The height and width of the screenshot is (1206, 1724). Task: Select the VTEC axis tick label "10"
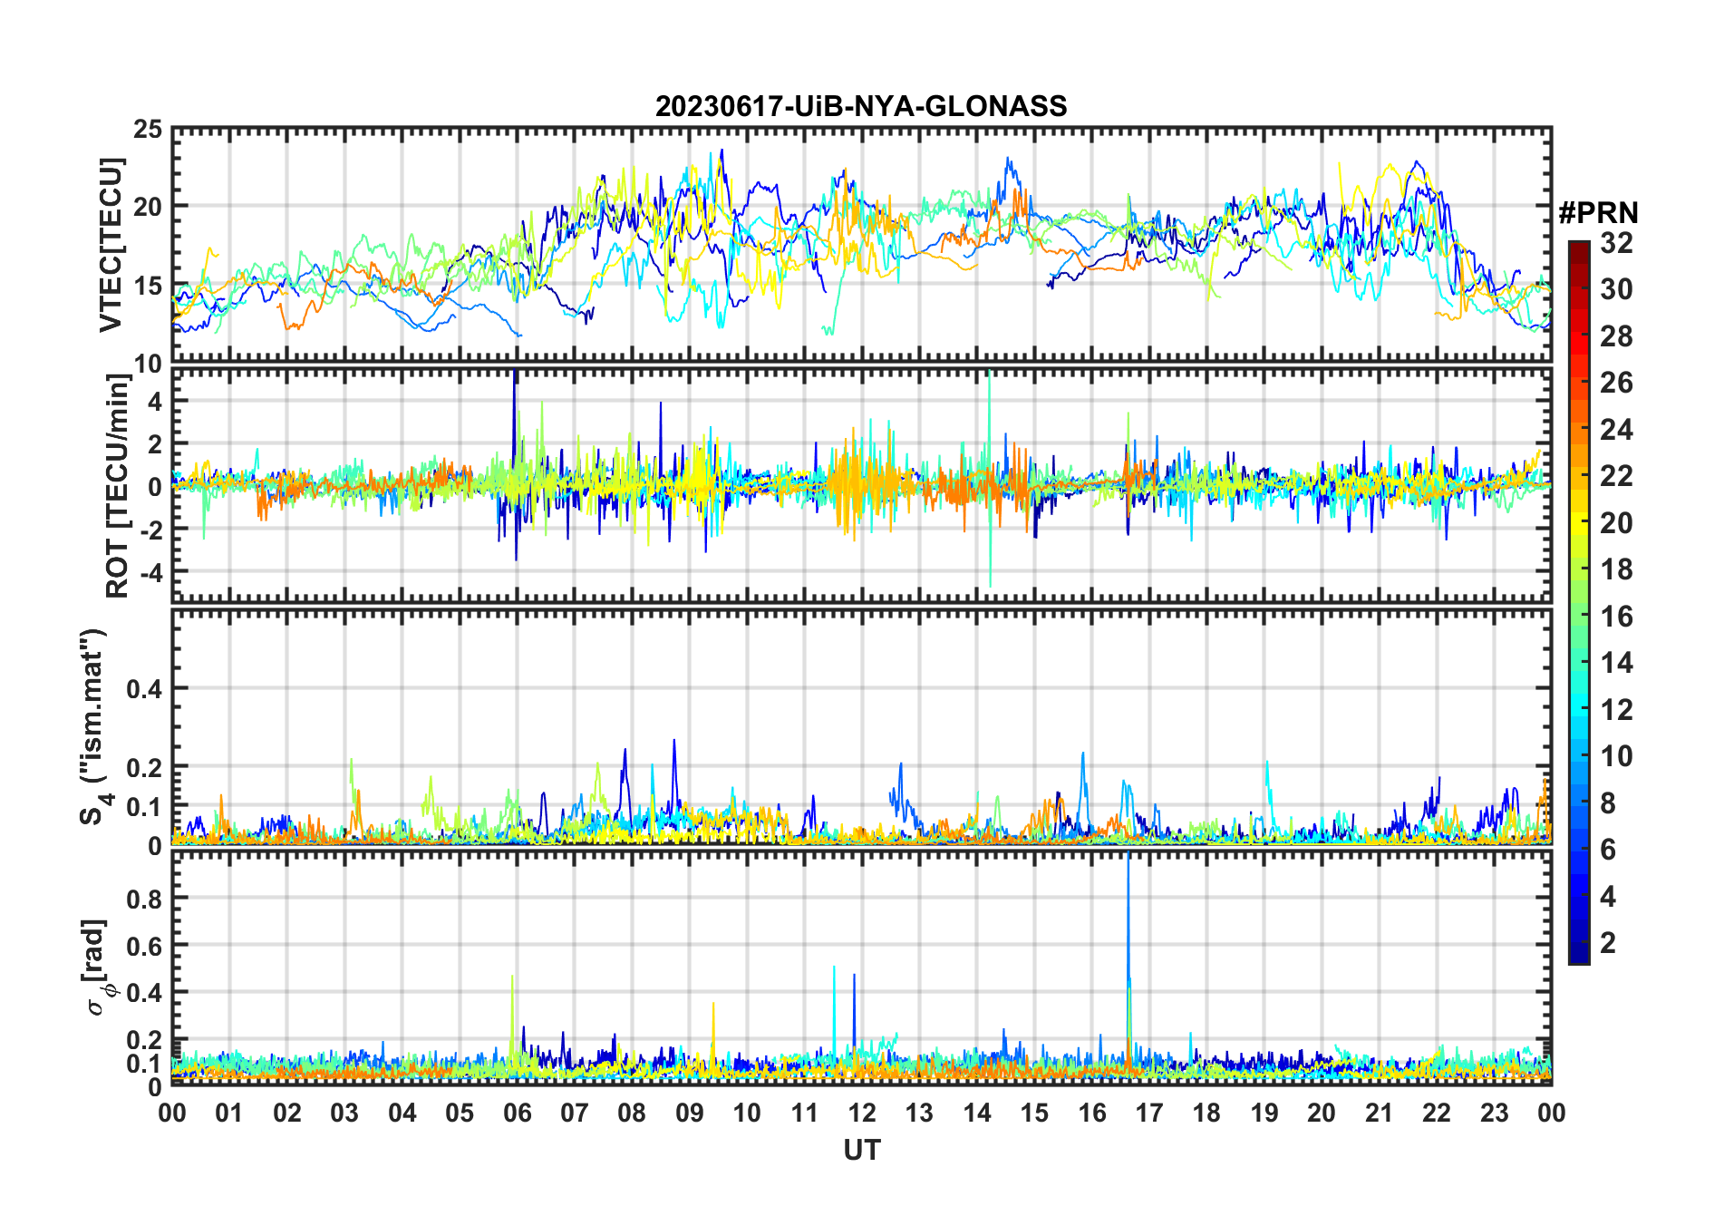[x=147, y=365]
